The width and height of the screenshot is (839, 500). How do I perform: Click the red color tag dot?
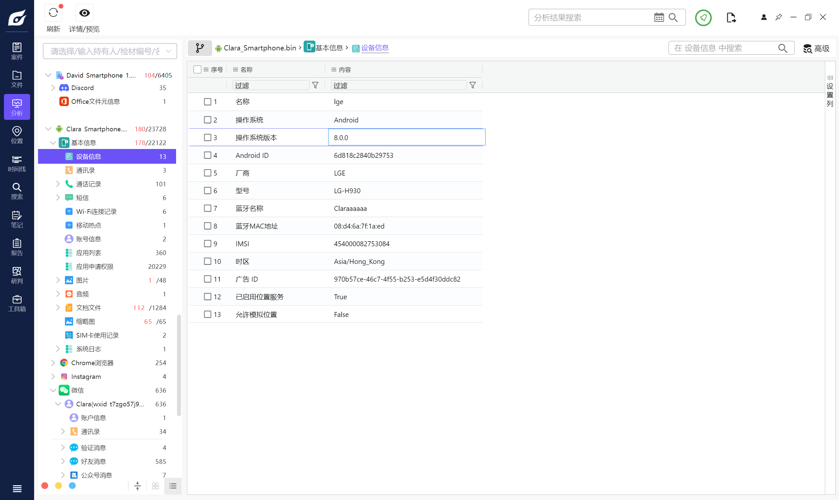[45, 486]
